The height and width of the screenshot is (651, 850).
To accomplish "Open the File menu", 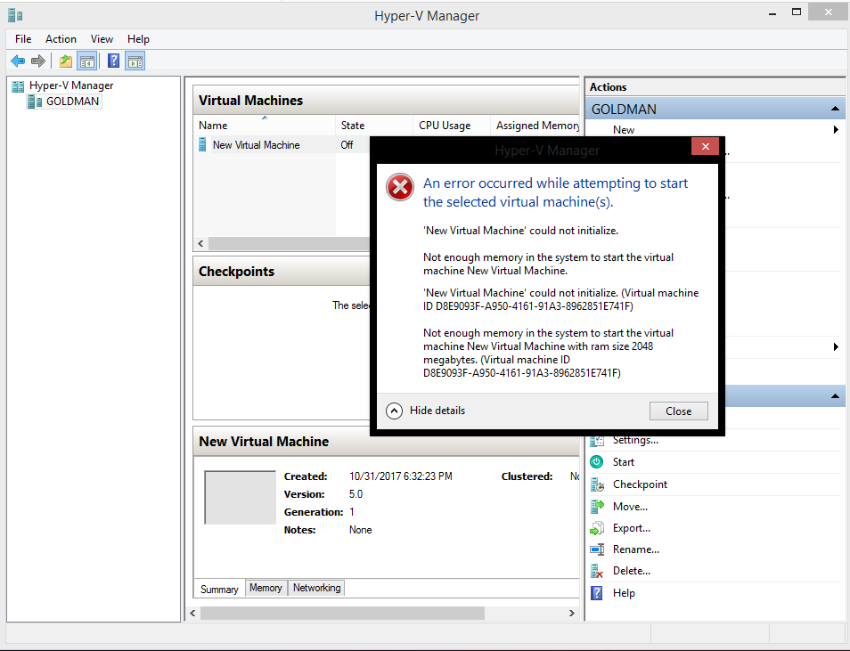I will pos(23,39).
